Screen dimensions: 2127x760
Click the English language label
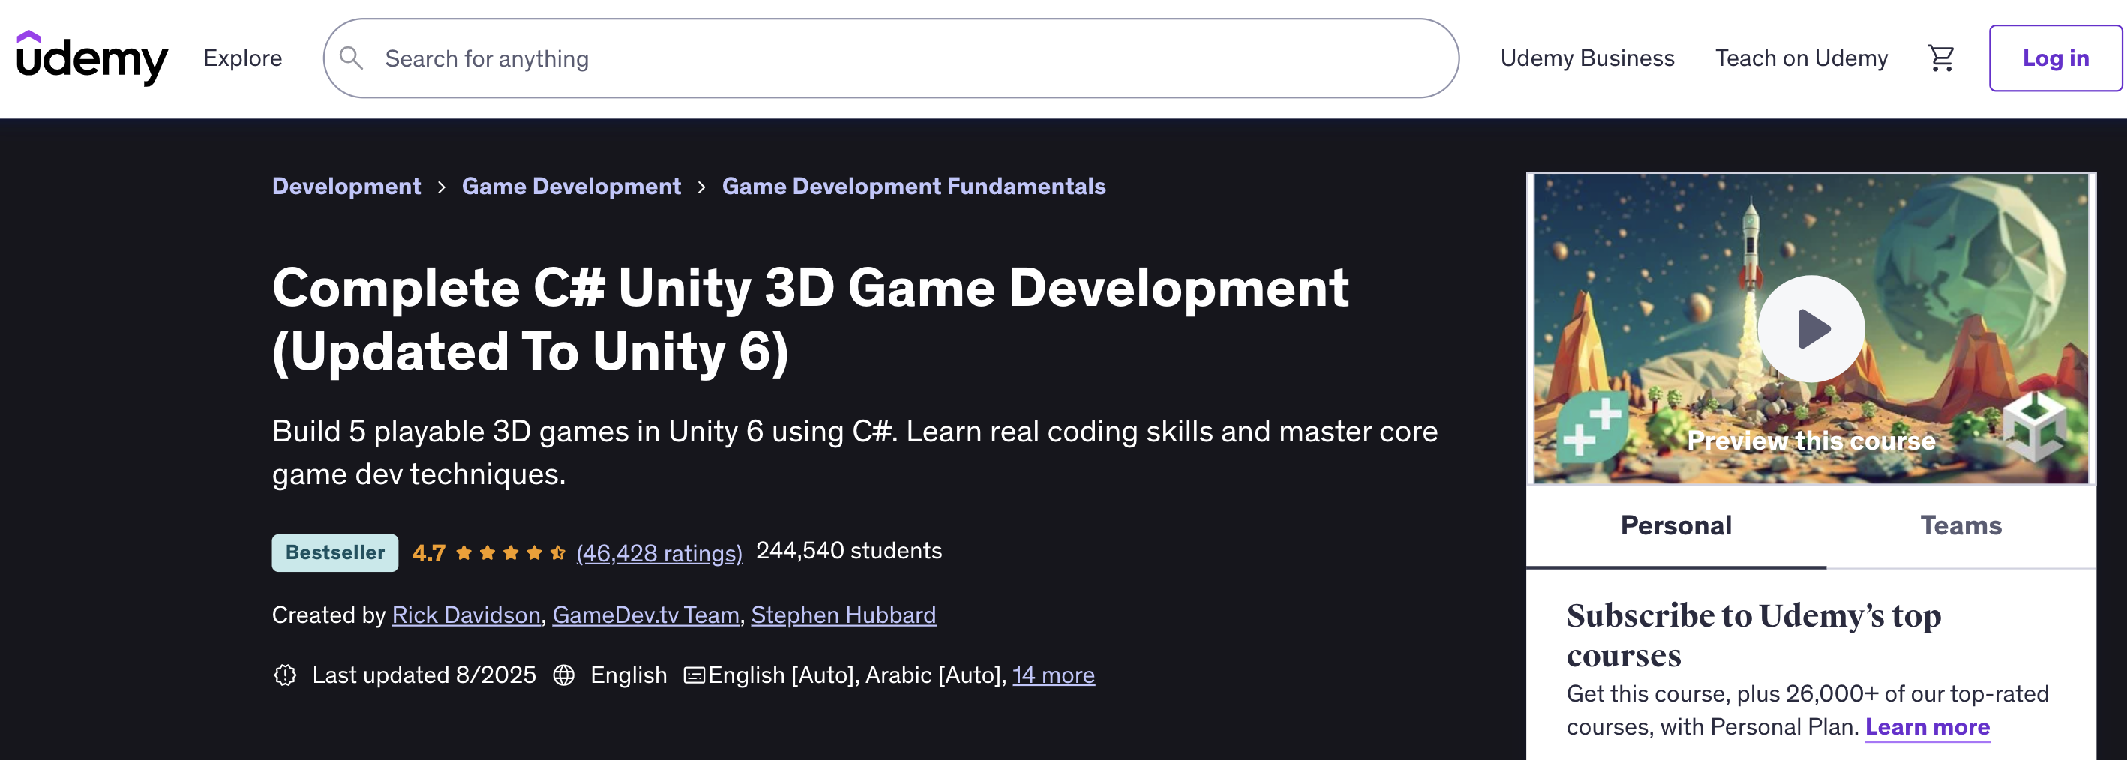point(628,675)
